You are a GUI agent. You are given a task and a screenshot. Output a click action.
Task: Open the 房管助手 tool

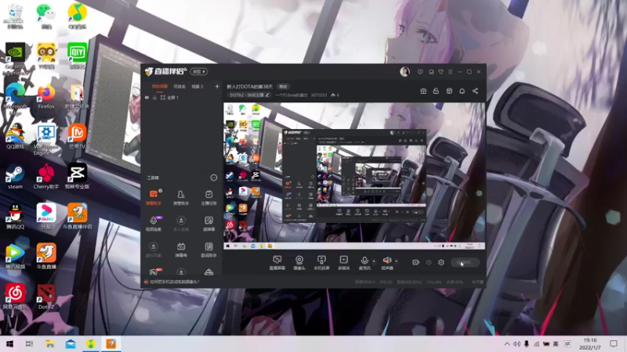click(181, 197)
